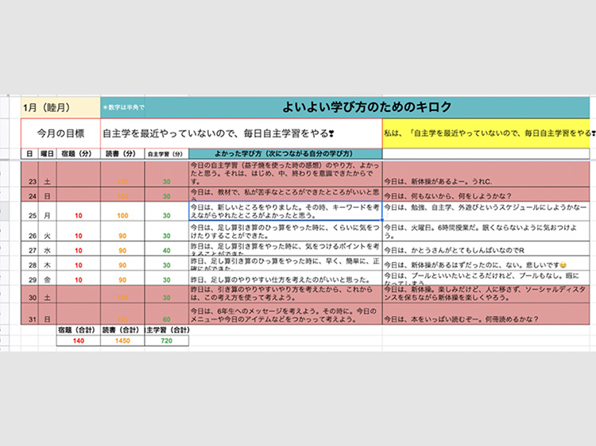The image size is (596, 446).
Task: Select the cell mentioning 6年生へのメッセージ in row 31
Action: [285, 314]
